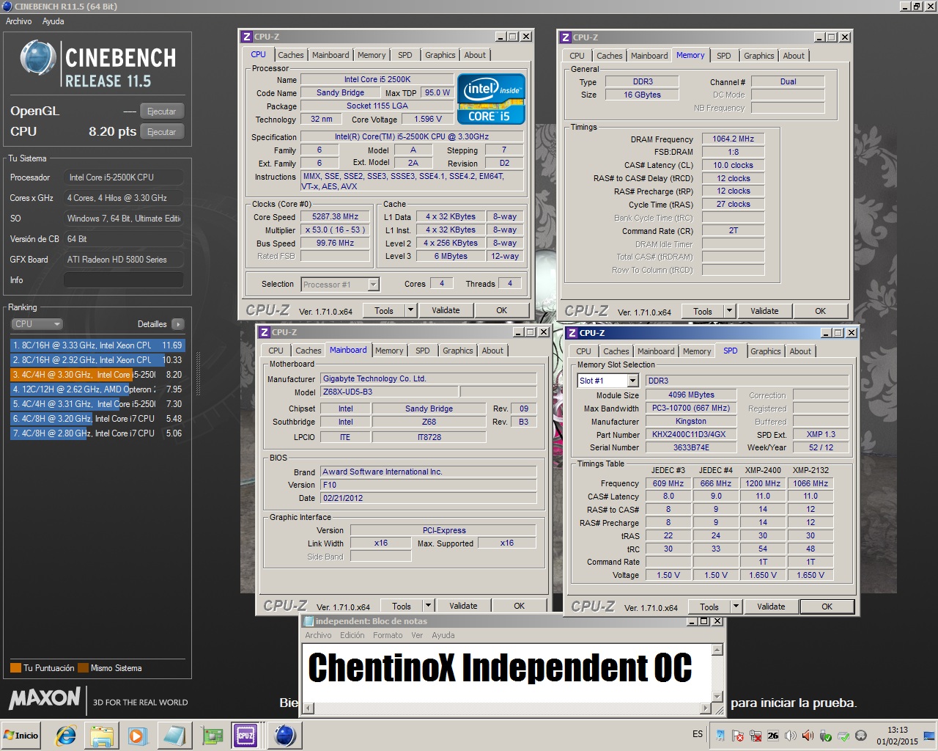Open the gray speaker volume tray icon
The image size is (938, 751).
[x=791, y=736]
